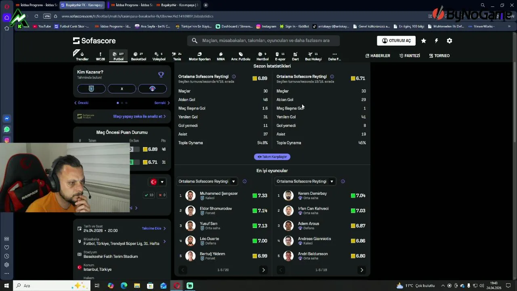
Task: Open favorites star icon in header
Action: coord(423,41)
